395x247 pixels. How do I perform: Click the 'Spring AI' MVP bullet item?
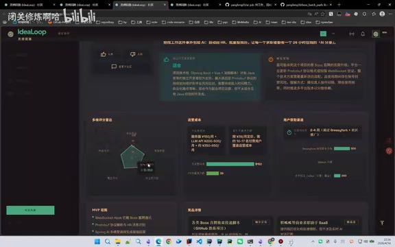120,232
